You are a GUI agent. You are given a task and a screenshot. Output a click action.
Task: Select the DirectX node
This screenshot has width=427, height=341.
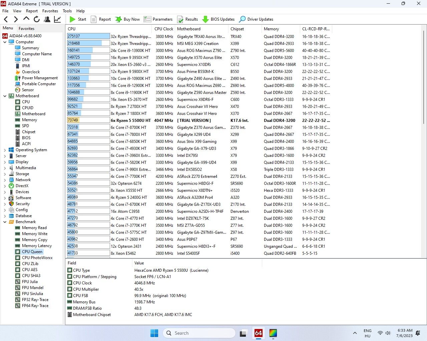pos(22,186)
